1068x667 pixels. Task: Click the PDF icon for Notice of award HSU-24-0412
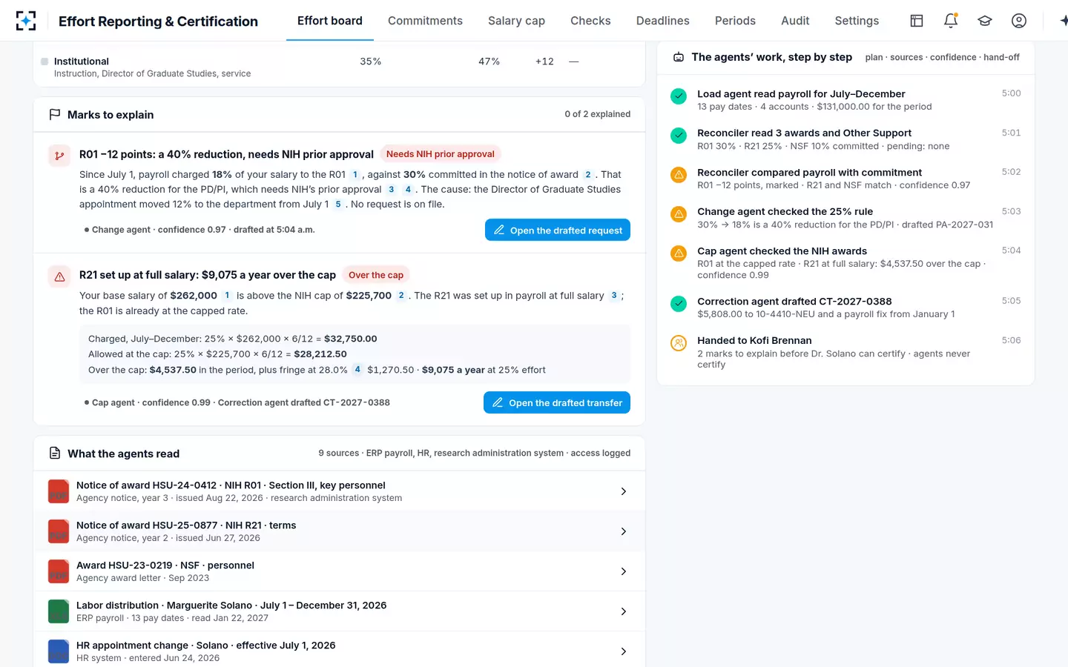59,491
